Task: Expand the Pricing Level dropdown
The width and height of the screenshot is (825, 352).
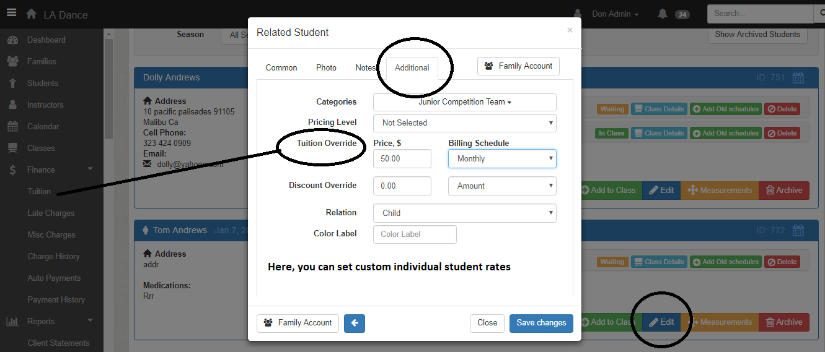Action: pos(465,123)
